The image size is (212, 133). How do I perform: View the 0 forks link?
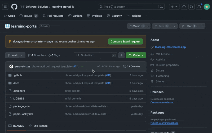tap(160, 82)
